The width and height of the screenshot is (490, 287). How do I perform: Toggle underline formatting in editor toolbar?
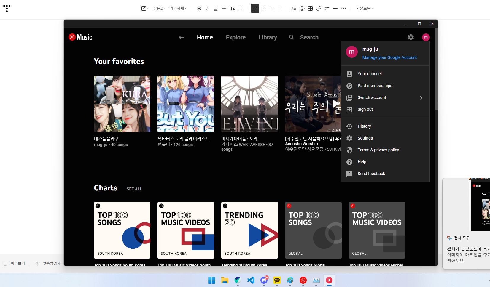[215, 8]
